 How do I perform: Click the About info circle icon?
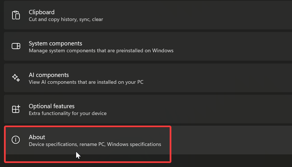(16, 140)
